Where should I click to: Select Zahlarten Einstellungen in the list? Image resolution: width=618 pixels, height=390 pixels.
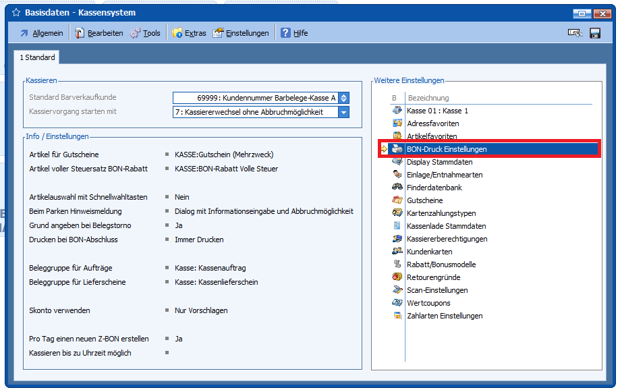(x=445, y=316)
